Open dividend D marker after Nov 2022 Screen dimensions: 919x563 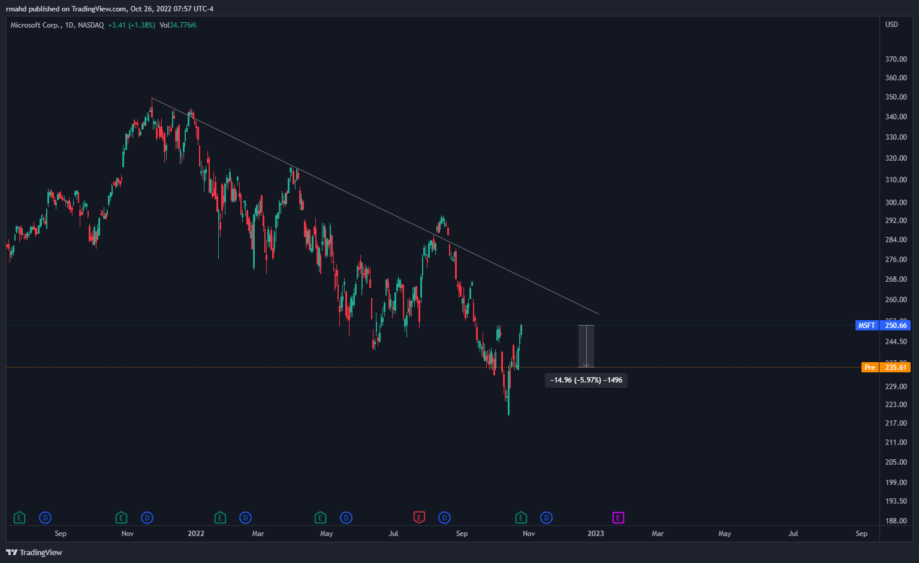[546, 517]
